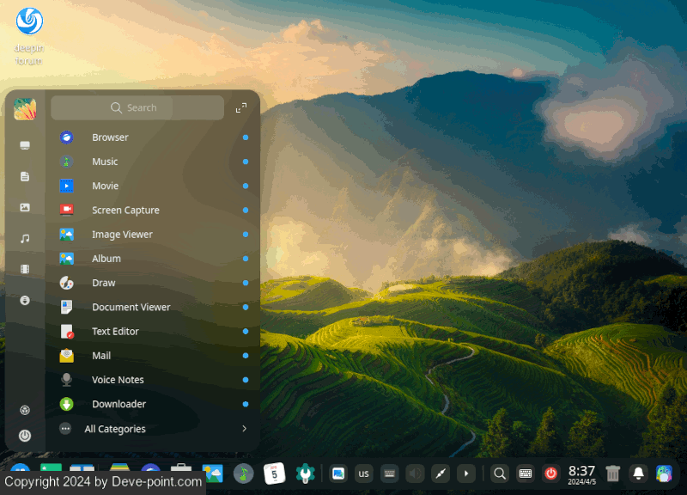Select the Text Editor entry

(x=115, y=332)
